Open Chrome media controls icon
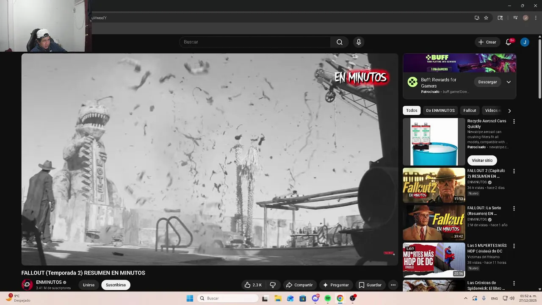 tap(515, 18)
